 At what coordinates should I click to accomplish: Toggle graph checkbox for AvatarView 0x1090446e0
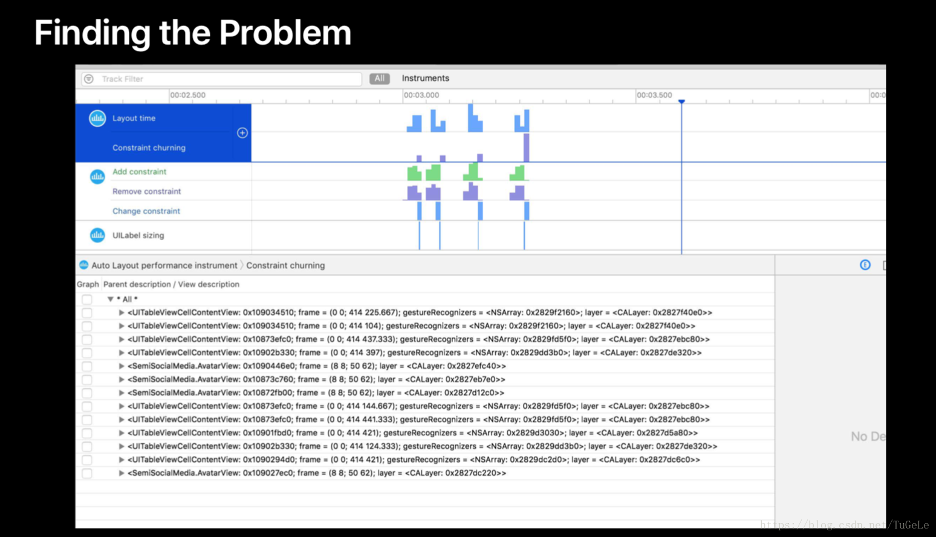click(x=87, y=366)
